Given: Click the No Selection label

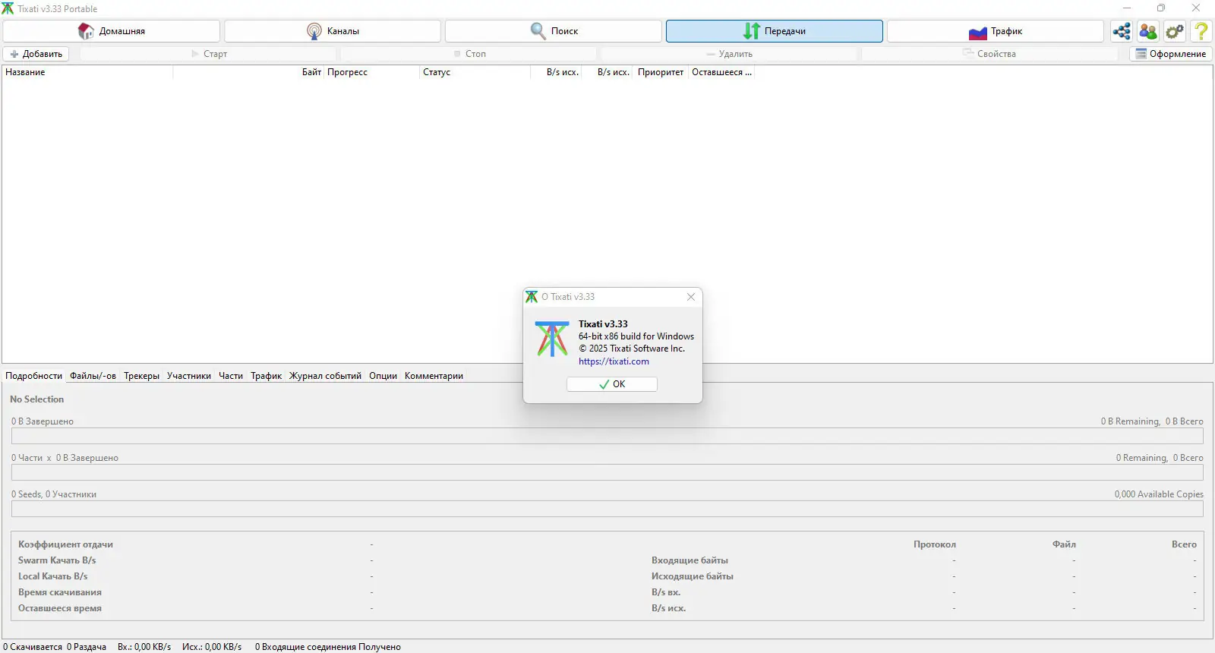Looking at the screenshot, I should pyautogui.click(x=37, y=399).
